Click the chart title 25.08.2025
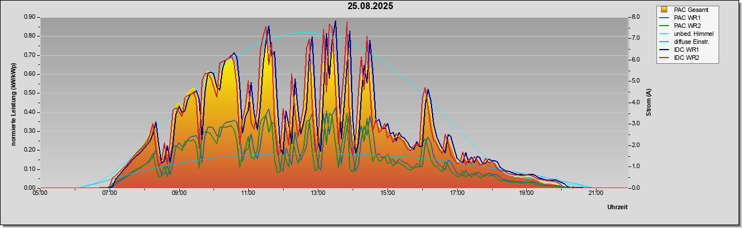Viewport: 742px width, 228px height. tap(370, 6)
